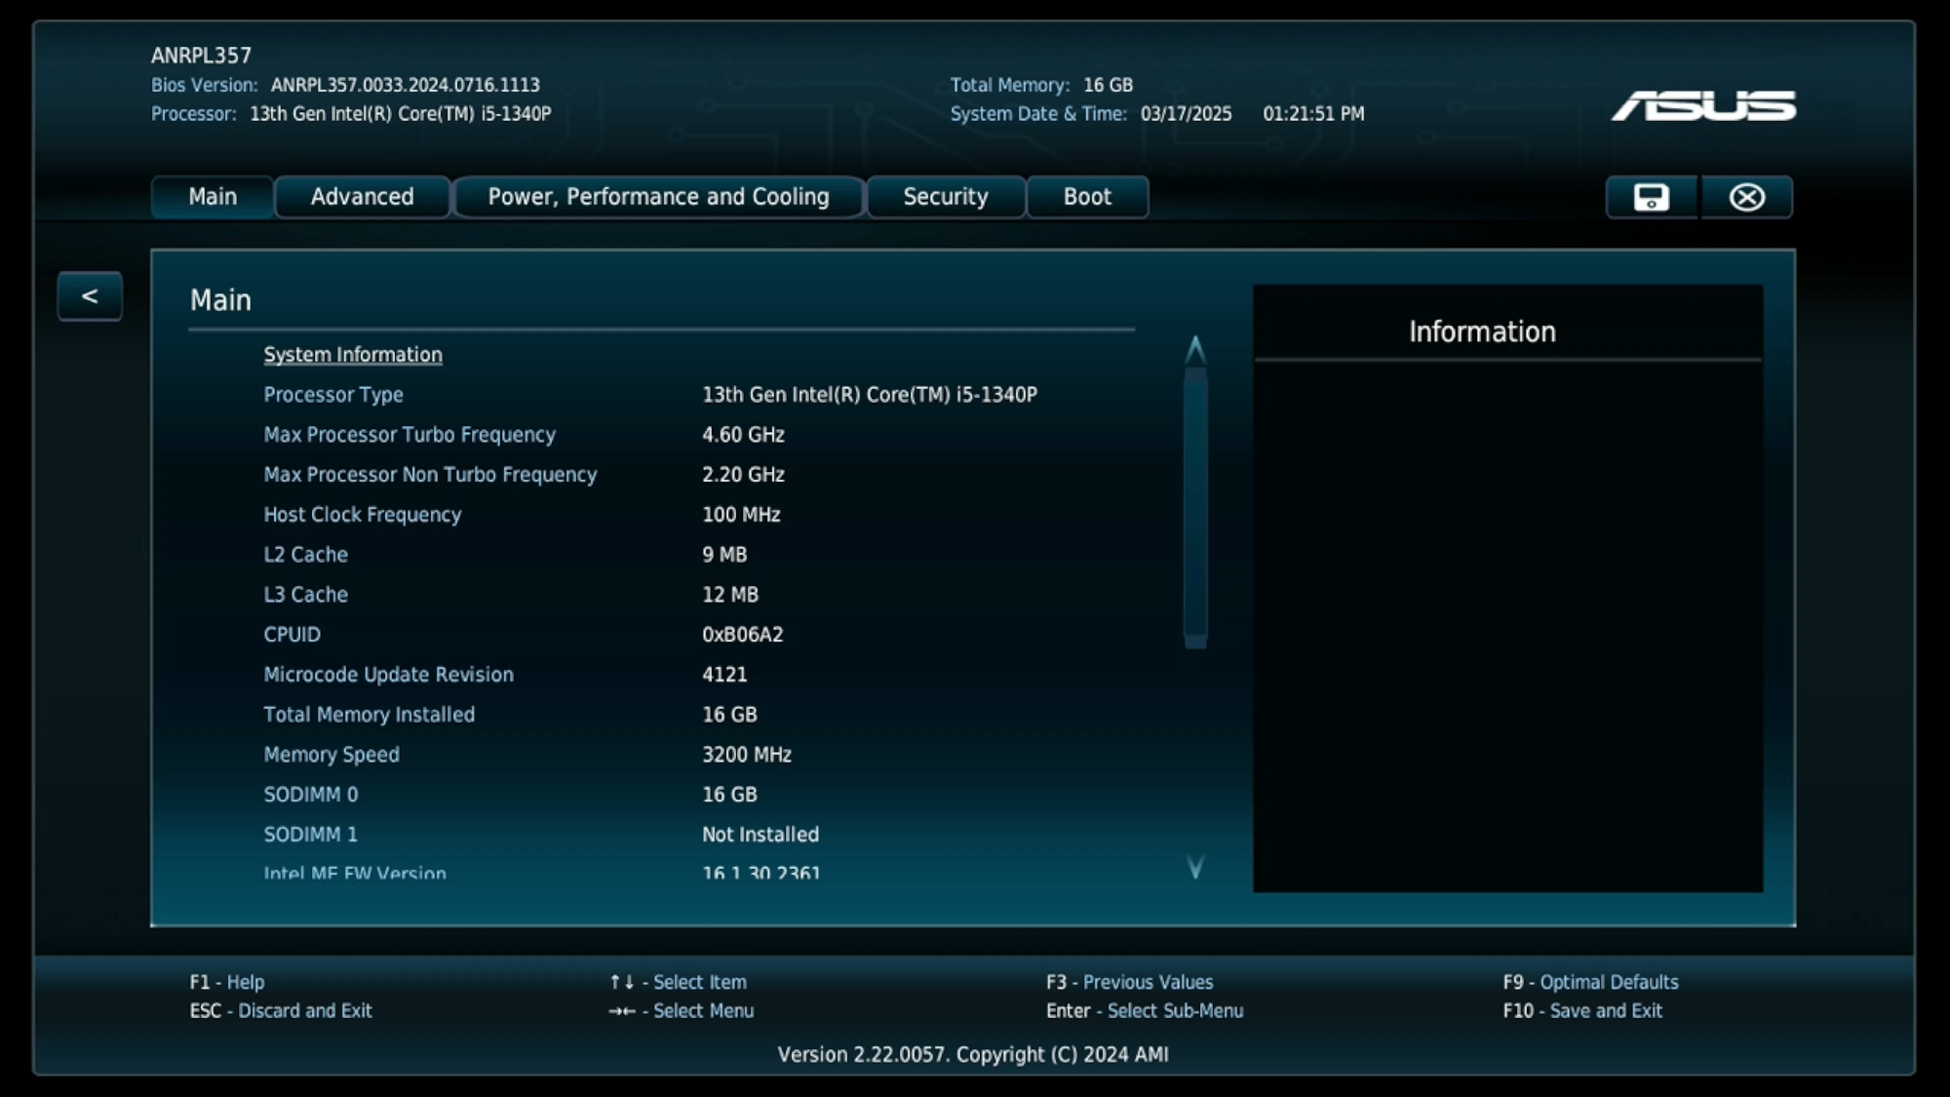The image size is (1950, 1097).
Task: Click the 3200 MHz value
Action: pyautogui.click(x=747, y=755)
